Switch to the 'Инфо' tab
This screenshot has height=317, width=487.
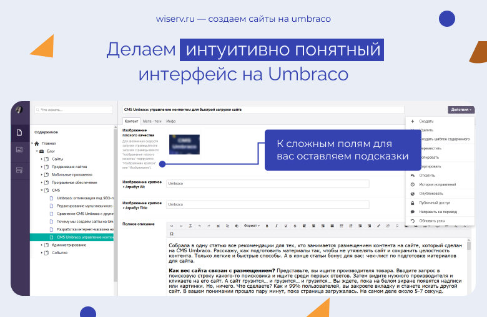point(171,121)
